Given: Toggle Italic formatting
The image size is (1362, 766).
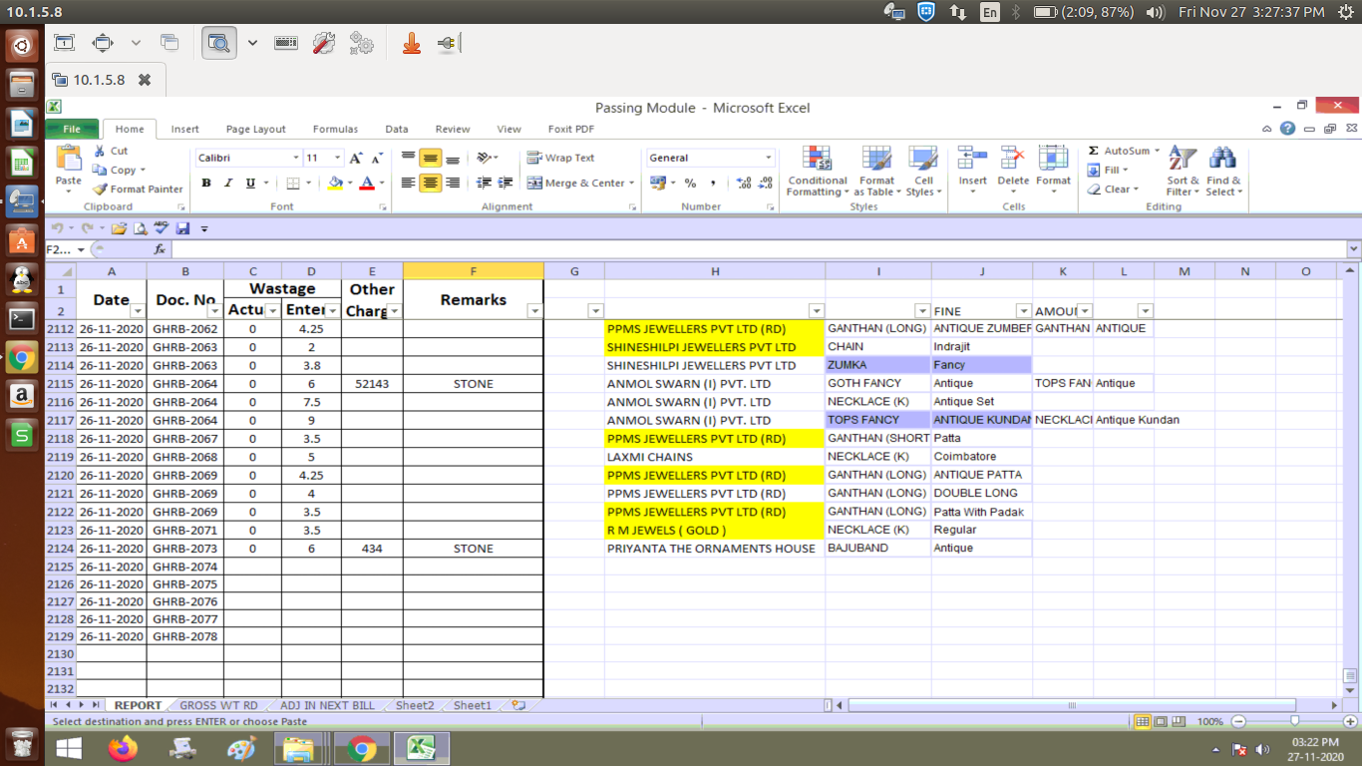Looking at the screenshot, I should [227, 183].
